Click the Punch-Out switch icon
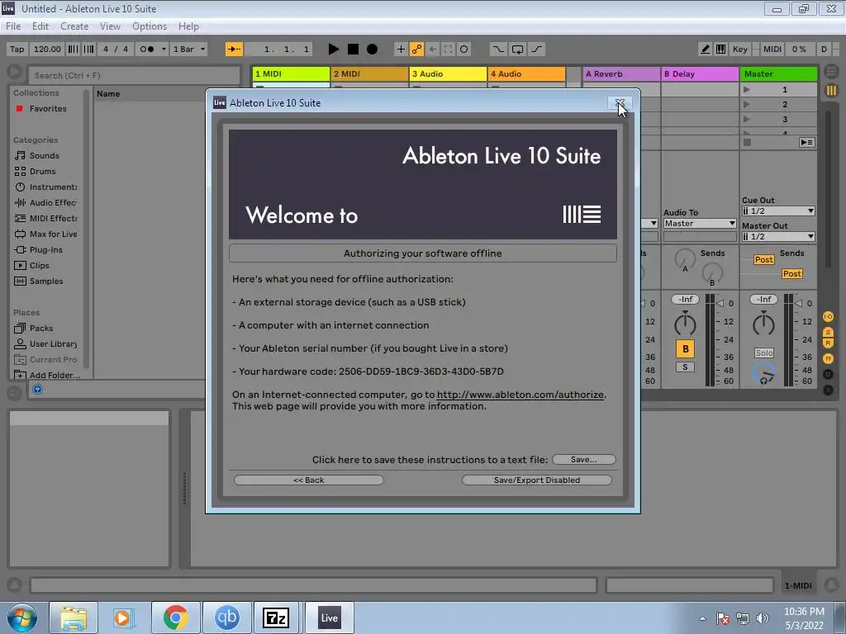 pos(536,49)
